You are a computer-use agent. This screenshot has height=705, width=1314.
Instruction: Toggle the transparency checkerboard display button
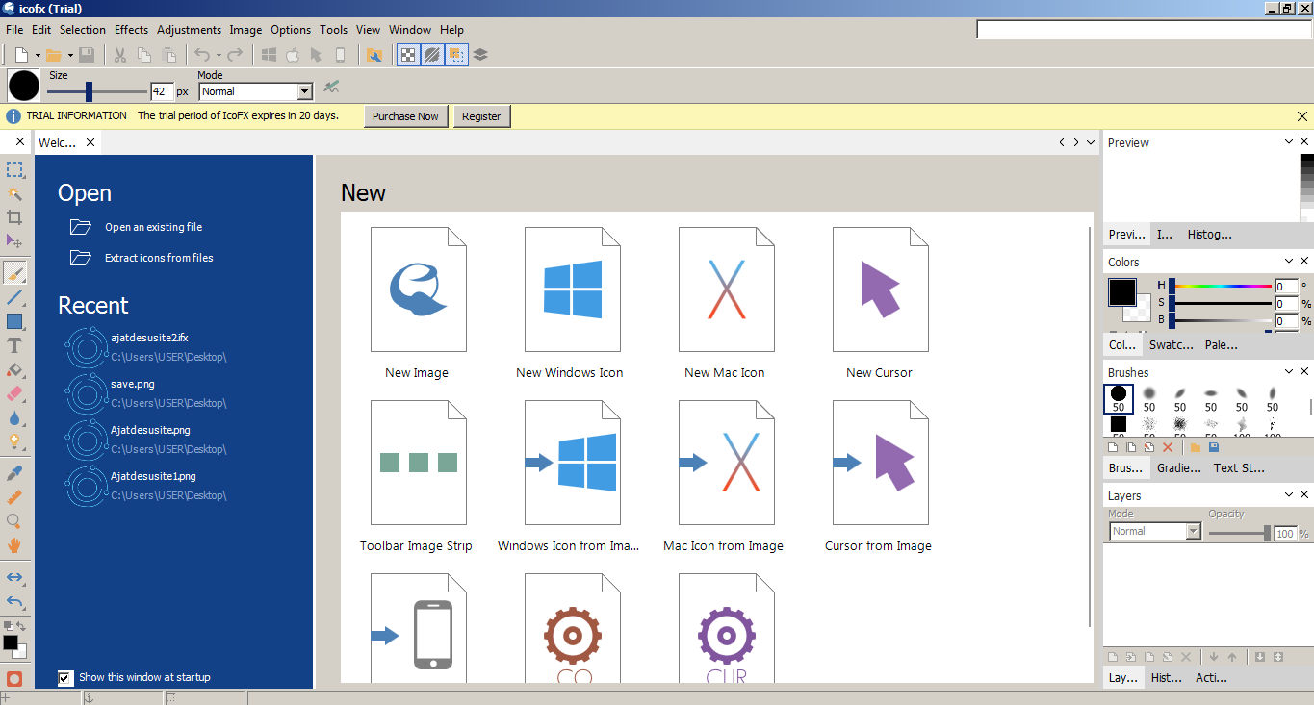408,55
